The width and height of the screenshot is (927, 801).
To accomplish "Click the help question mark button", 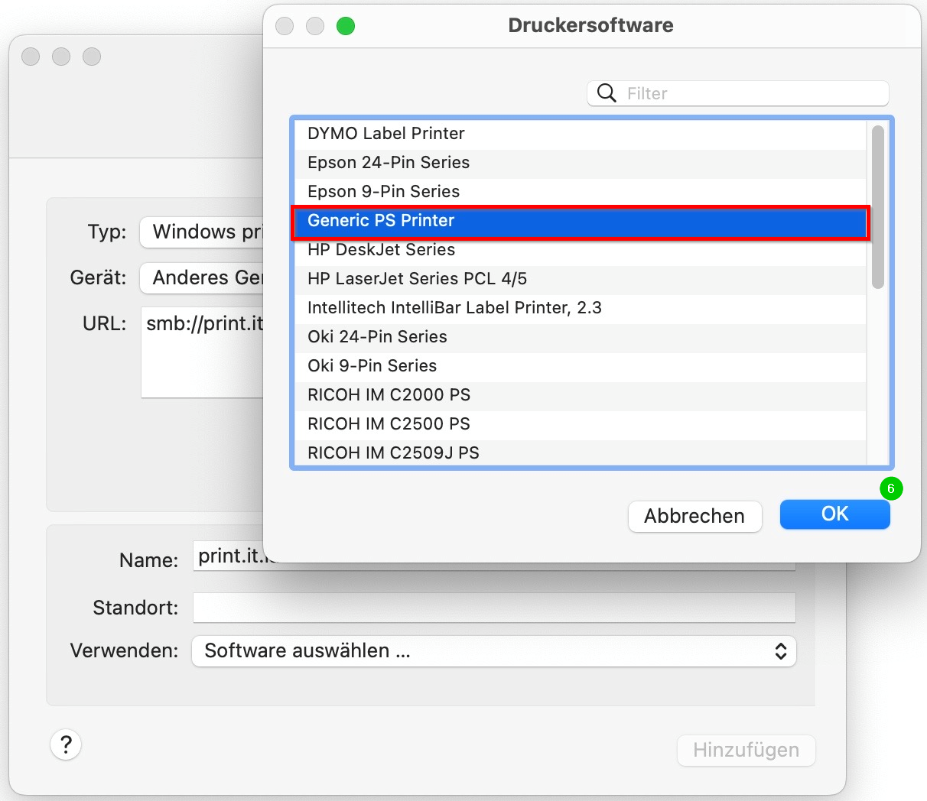I will [66, 744].
